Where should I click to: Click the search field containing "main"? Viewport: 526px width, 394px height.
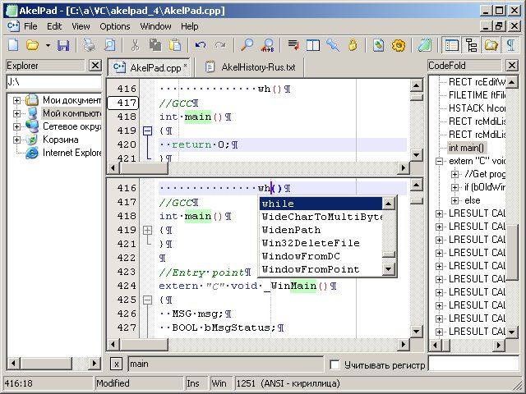pos(226,364)
